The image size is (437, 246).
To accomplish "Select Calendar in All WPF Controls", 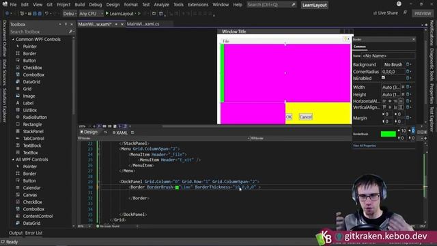I will pyautogui.click(x=31, y=188).
